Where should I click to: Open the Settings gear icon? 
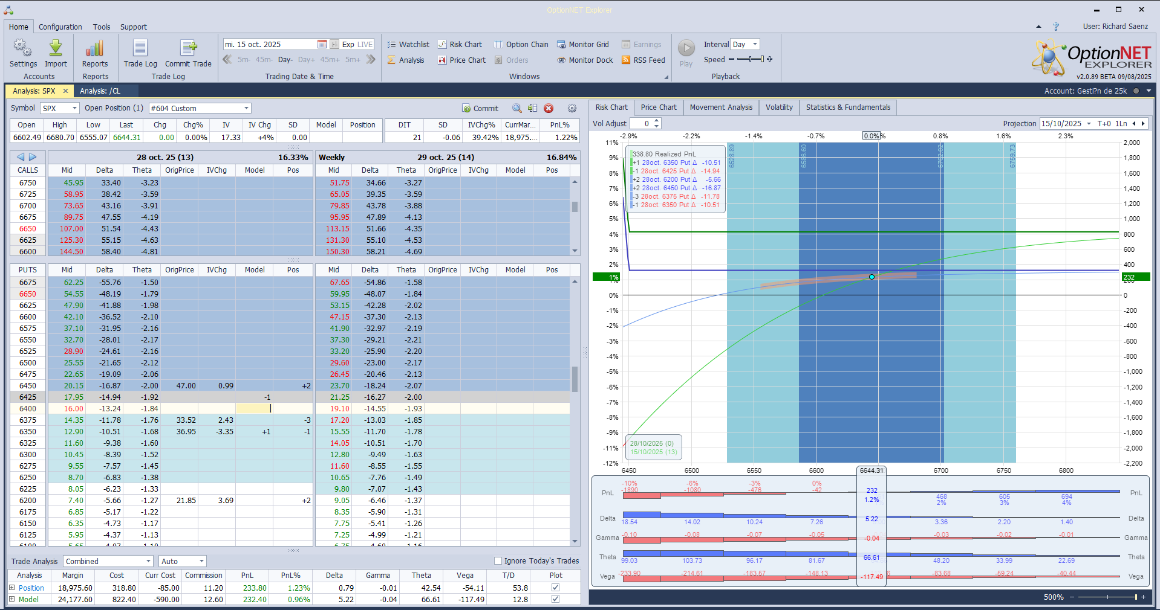coord(23,48)
